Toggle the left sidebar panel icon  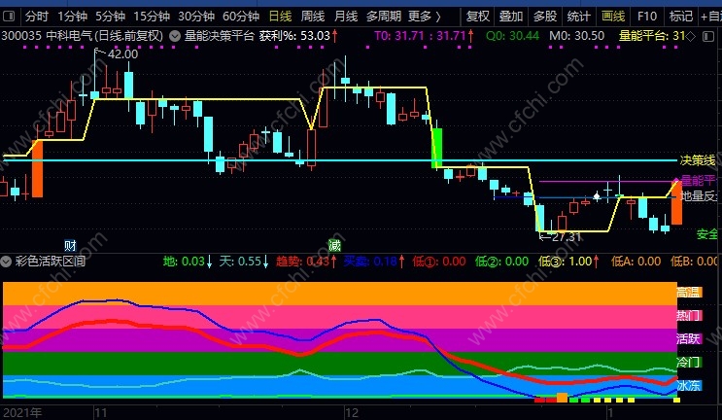(9, 17)
